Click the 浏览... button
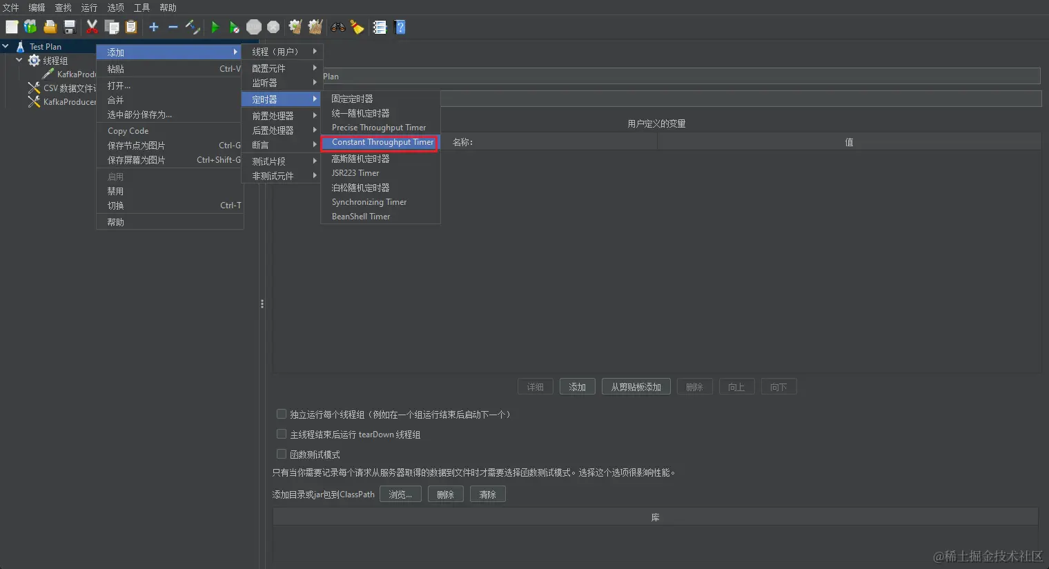 [400, 495]
